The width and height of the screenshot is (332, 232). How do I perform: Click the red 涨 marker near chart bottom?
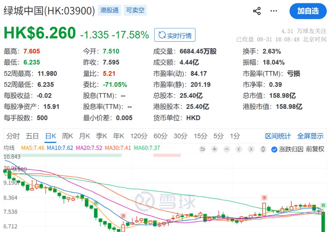[123, 216]
